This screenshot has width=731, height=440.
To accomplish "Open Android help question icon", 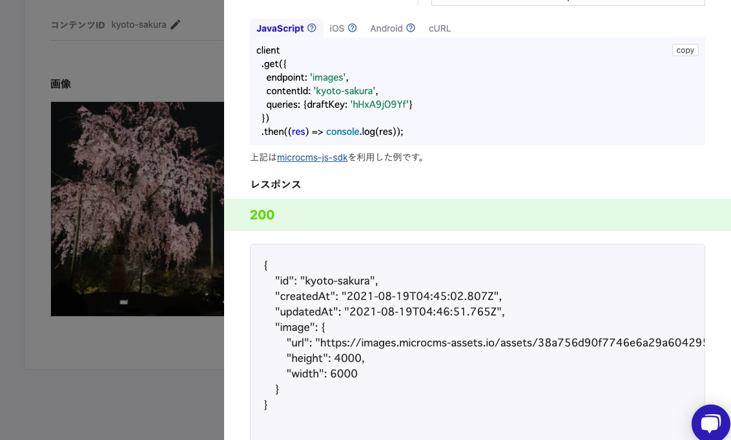I will tap(411, 28).
